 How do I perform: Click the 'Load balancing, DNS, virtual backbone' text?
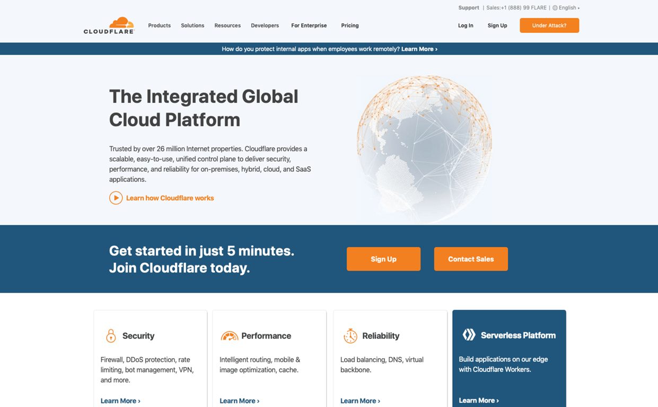(382, 365)
